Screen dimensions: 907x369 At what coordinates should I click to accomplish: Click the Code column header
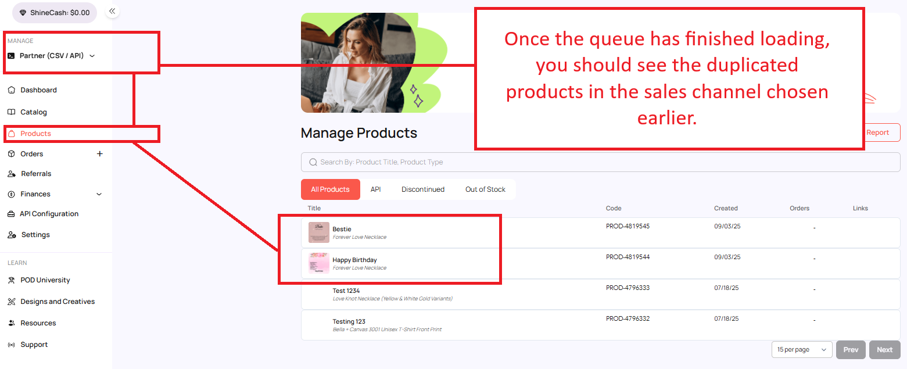click(614, 208)
